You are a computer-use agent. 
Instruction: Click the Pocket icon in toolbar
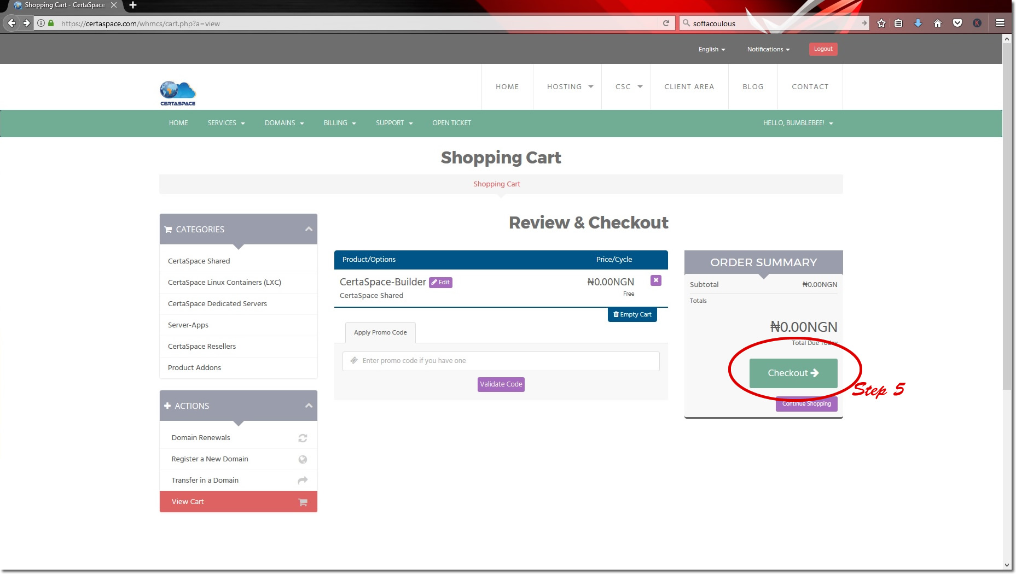(x=957, y=23)
